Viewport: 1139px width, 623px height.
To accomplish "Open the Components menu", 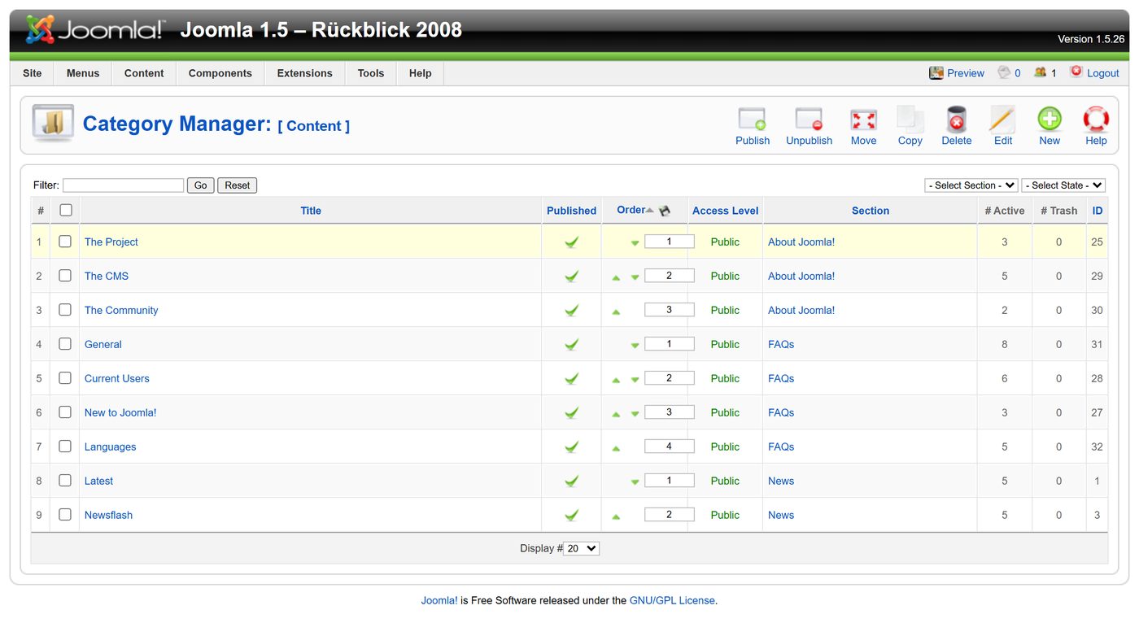I will coord(220,73).
